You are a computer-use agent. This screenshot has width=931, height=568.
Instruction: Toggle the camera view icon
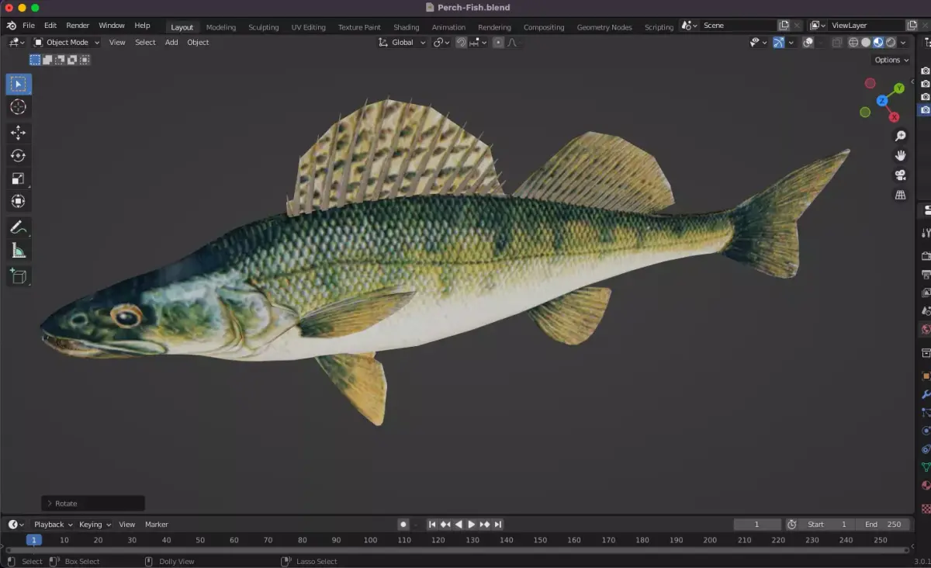point(901,175)
